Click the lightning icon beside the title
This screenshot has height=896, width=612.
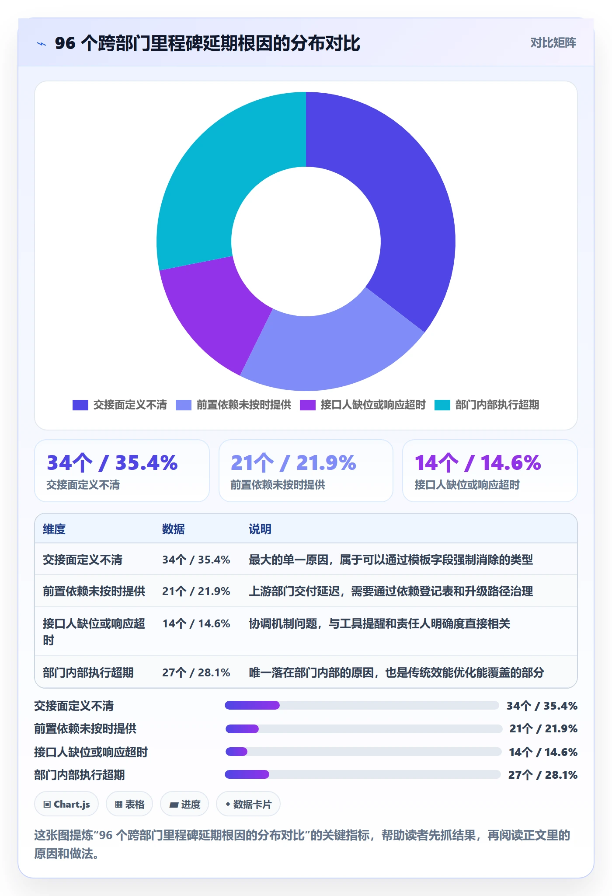coord(42,44)
